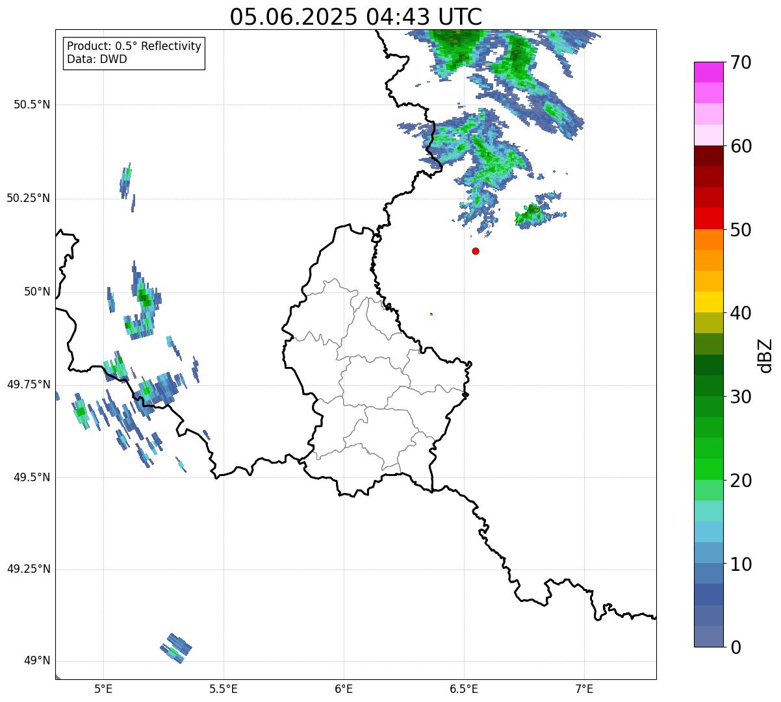The image size is (781, 702).
Task: Click the bright green 20 dBZ swatch
Action: tap(709, 470)
